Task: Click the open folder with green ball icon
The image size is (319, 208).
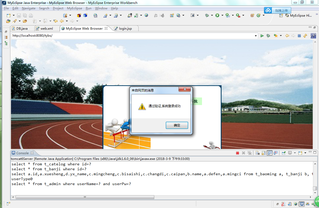Action: point(8,21)
